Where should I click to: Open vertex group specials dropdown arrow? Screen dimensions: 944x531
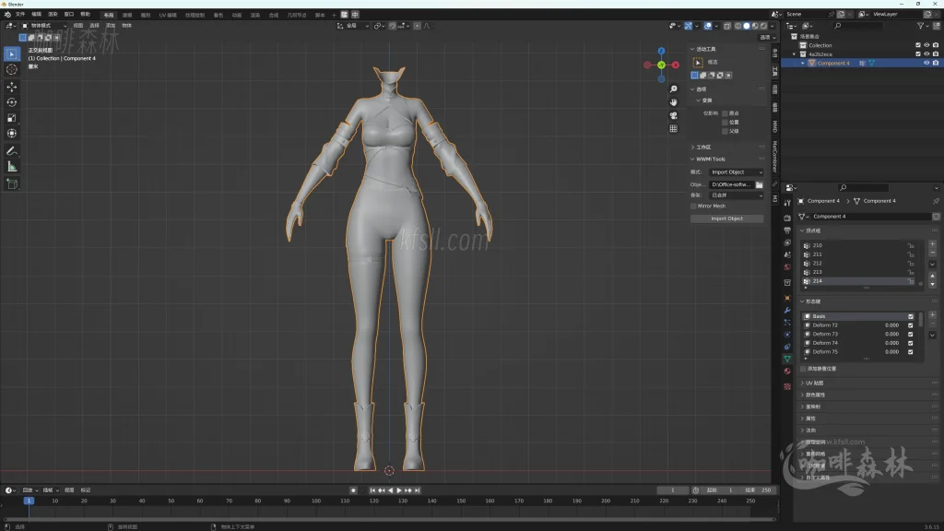(933, 265)
